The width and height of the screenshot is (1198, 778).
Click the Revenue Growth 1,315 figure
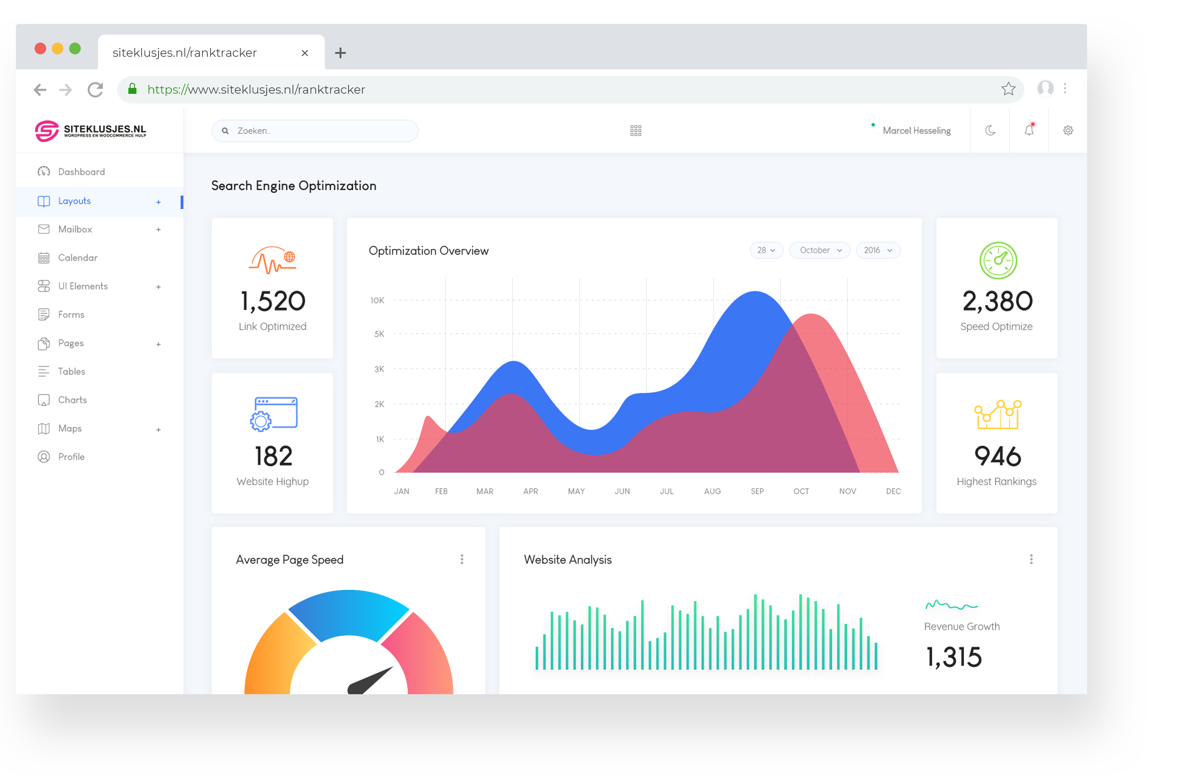[x=954, y=657]
